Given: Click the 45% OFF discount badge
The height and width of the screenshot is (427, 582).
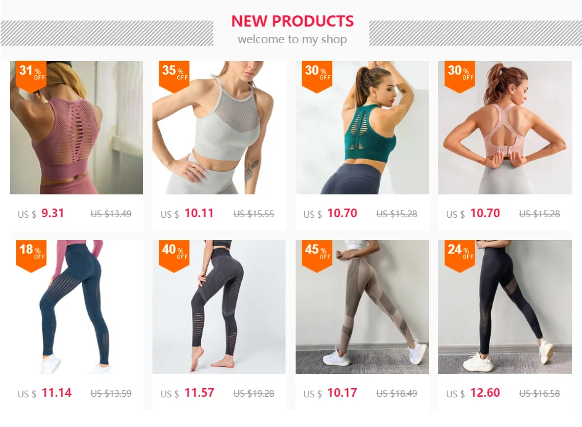Looking at the screenshot, I should [x=317, y=256].
